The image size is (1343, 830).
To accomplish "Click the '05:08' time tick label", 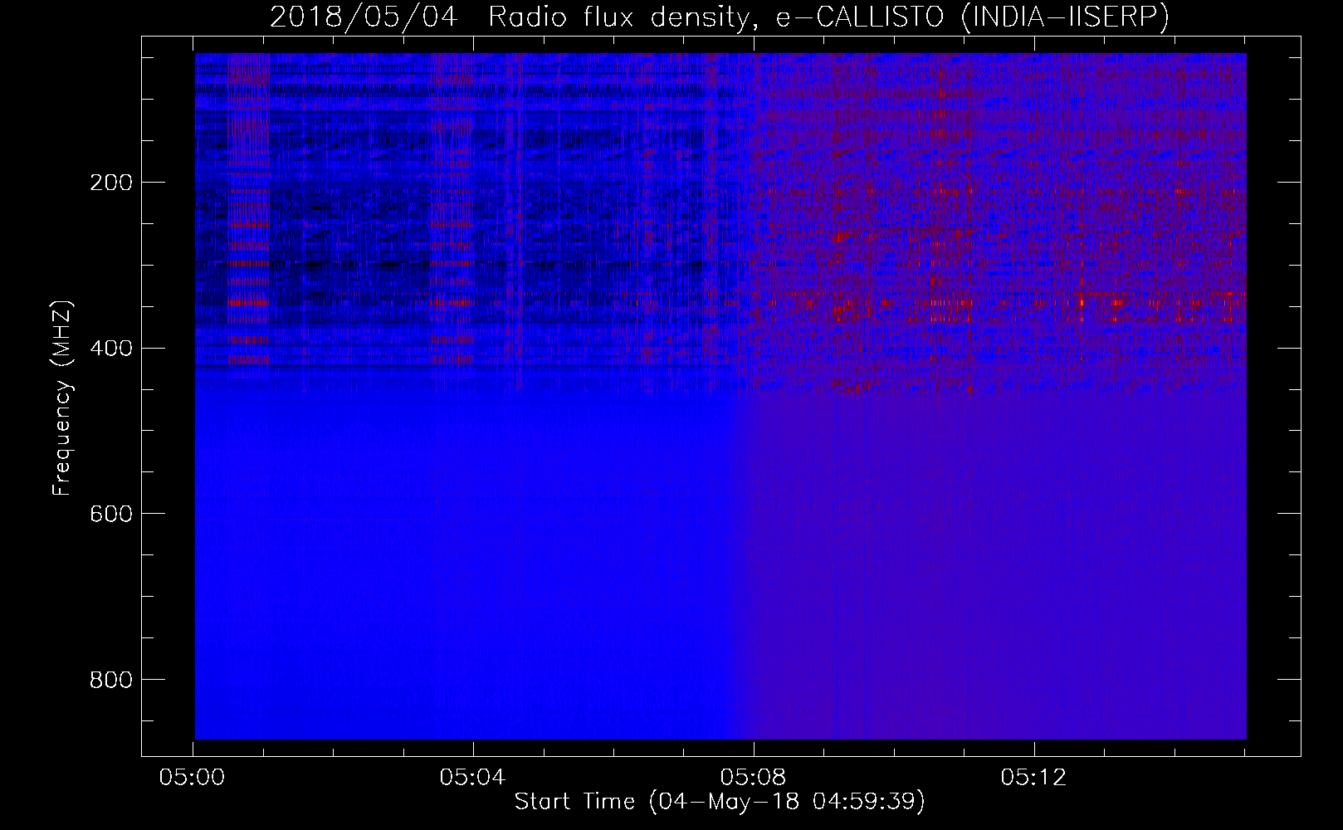I will click(753, 778).
